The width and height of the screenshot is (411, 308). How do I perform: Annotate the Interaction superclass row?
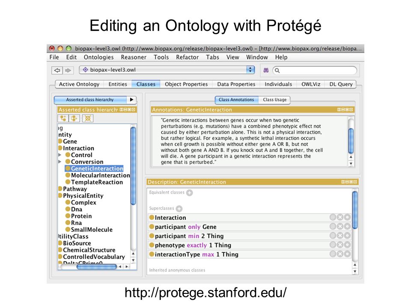click(333, 217)
